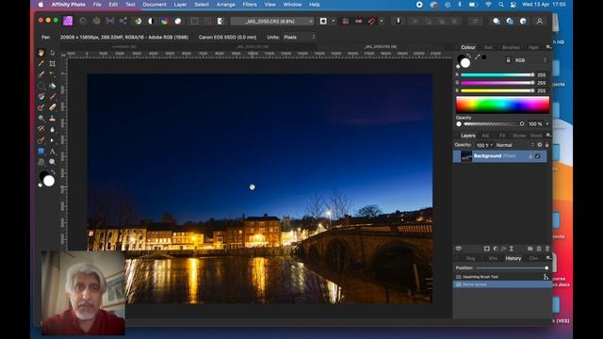Apply Auto Colours from toolbar
Screen dimensions: 603x339
pos(165,21)
